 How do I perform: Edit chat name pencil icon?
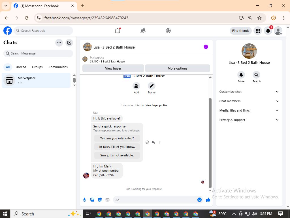[x=152, y=86]
